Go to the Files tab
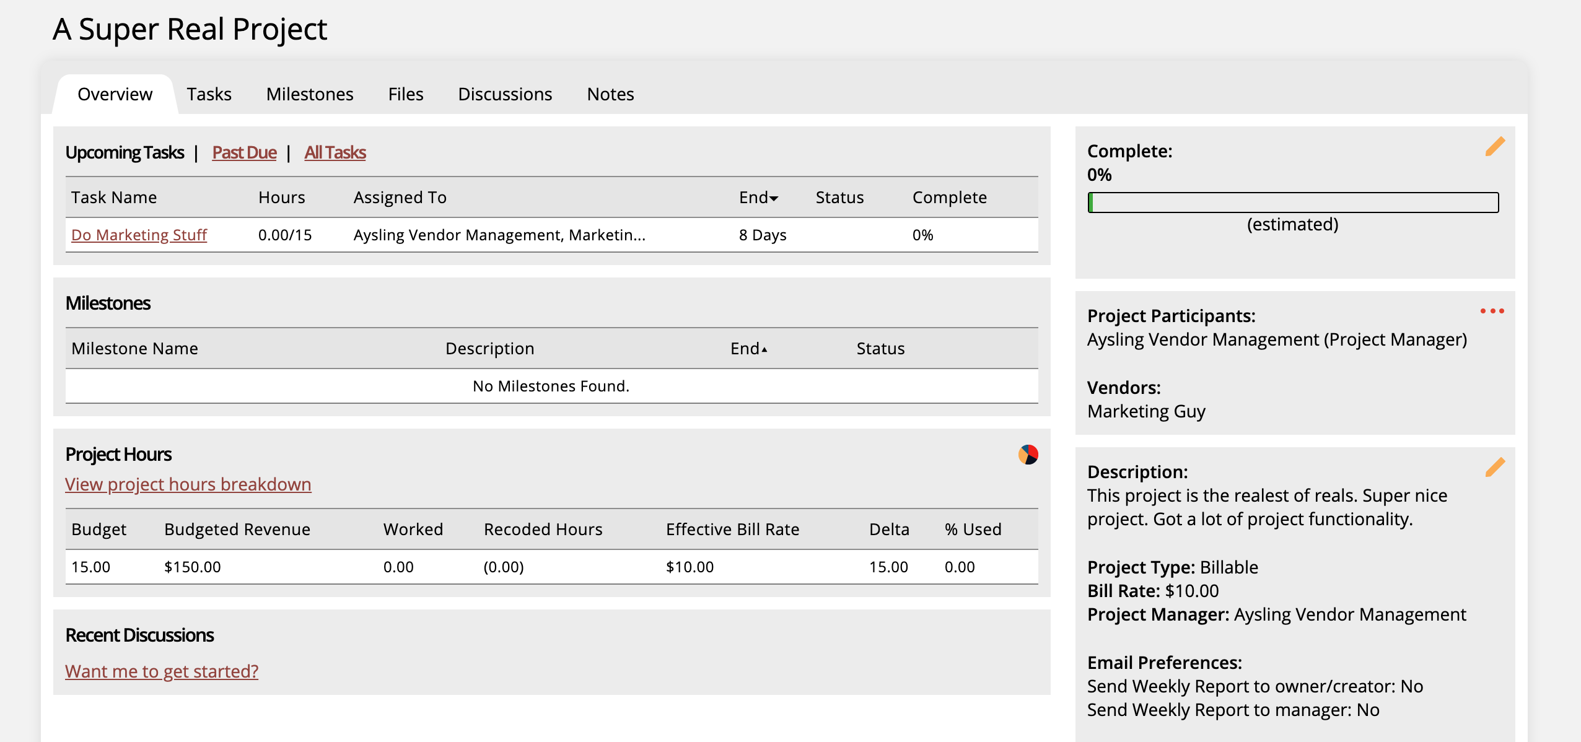Screen dimensions: 1581x742 406,94
